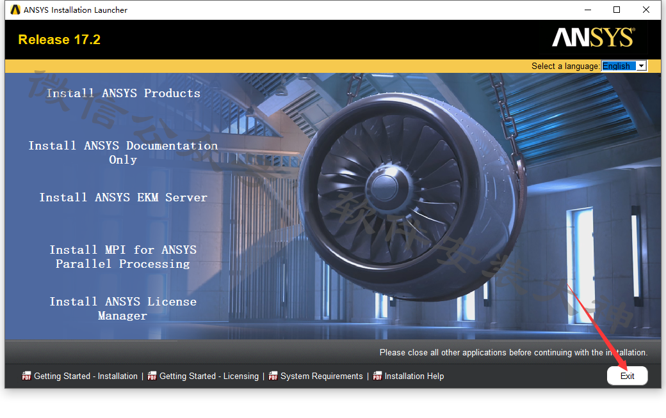The width and height of the screenshot is (666, 418).
Task: Click the Exit button
Action: pyautogui.click(x=628, y=376)
